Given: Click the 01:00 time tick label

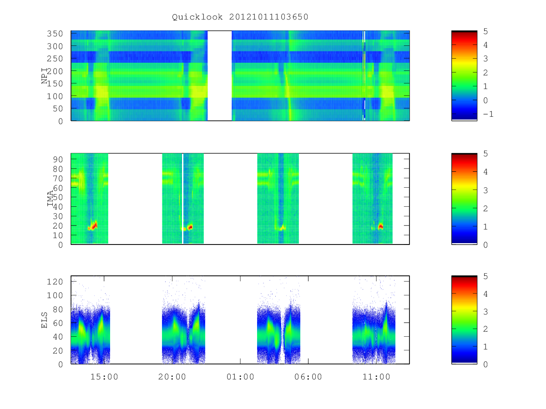Looking at the screenshot, I should pos(240,377).
